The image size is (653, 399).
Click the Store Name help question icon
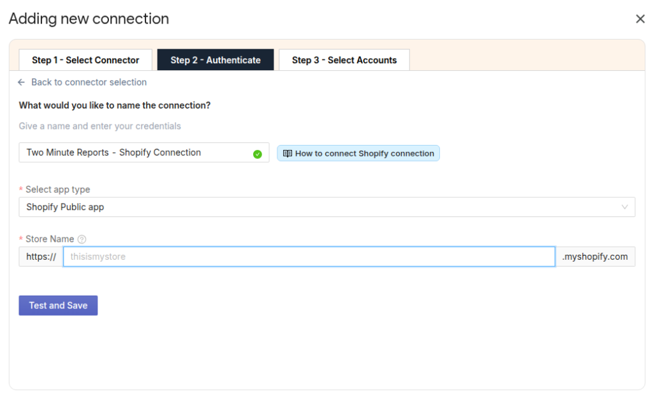click(x=82, y=239)
